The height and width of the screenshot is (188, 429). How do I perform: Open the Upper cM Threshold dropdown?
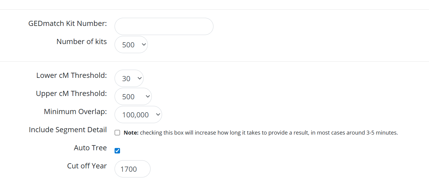click(x=133, y=97)
